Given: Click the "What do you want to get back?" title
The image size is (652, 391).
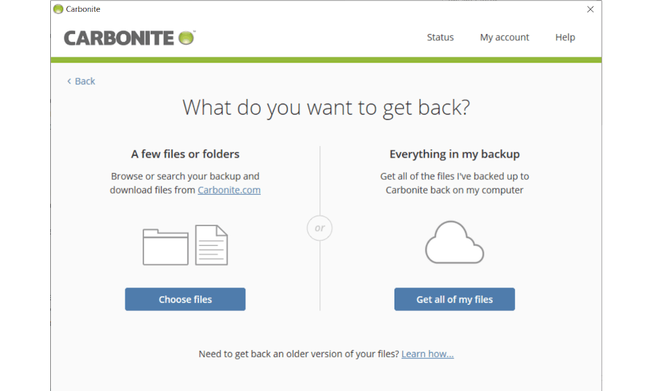Looking at the screenshot, I should (326, 108).
